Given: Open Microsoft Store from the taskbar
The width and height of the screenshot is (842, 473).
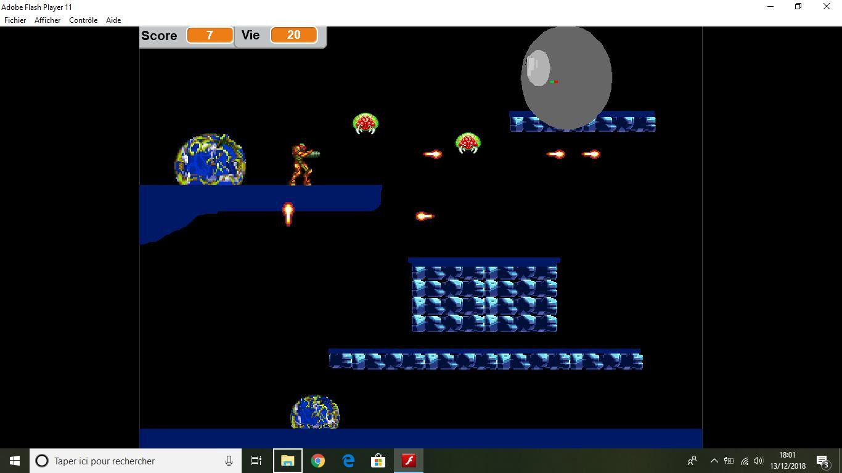Looking at the screenshot, I should point(378,461).
